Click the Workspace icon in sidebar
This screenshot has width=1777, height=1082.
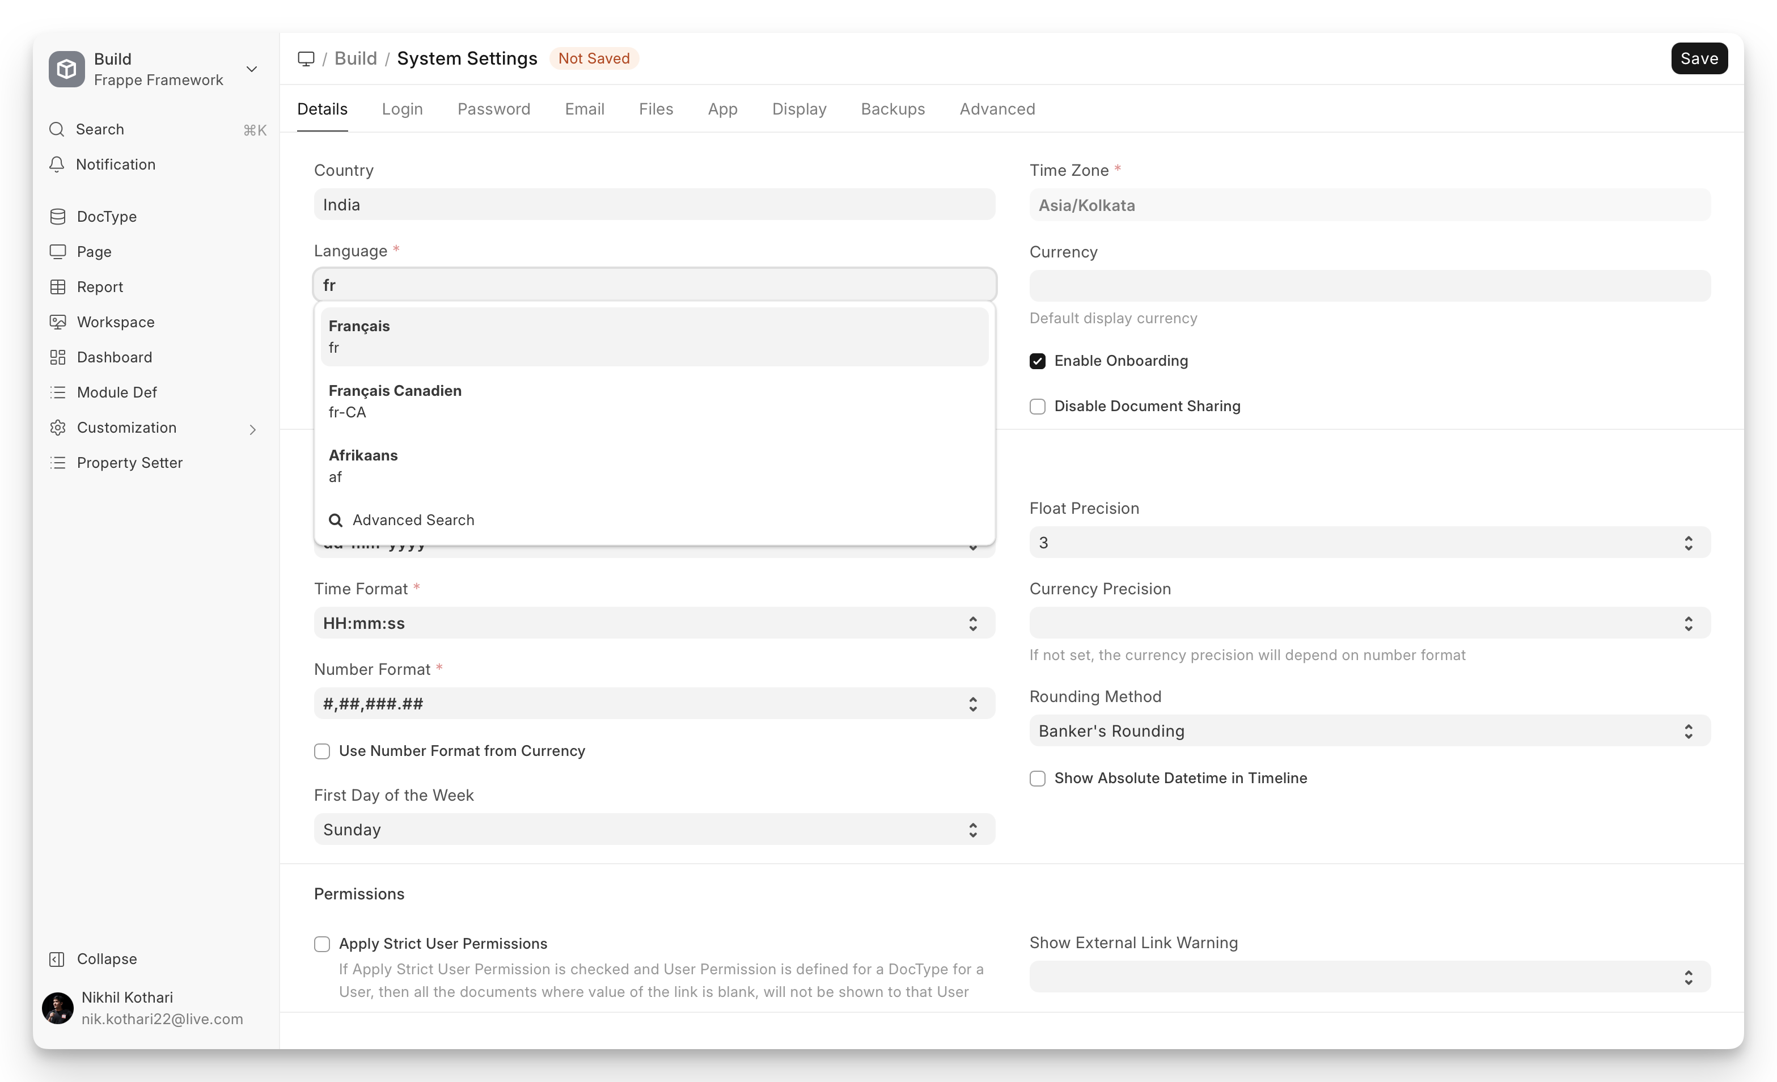[x=58, y=322]
